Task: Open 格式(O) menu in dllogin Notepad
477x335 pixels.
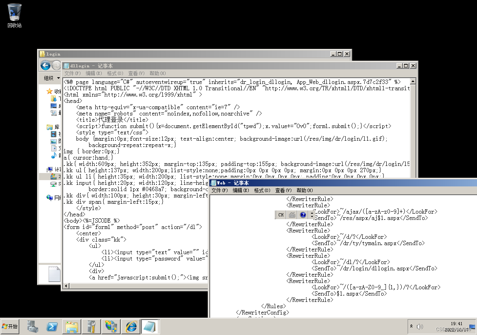Action: pos(115,73)
